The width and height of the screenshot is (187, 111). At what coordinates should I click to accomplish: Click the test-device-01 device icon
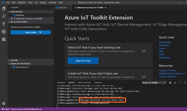pos(14,67)
